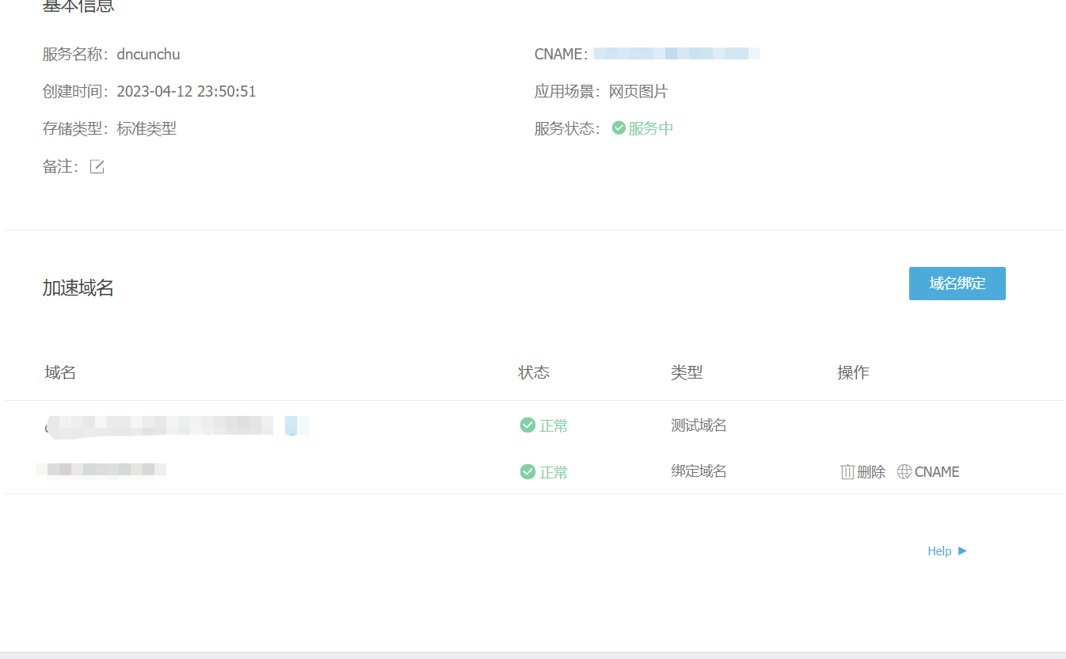This screenshot has width=1066, height=659.
Task: Click the trash icon for the bound domain
Action: [x=847, y=472]
